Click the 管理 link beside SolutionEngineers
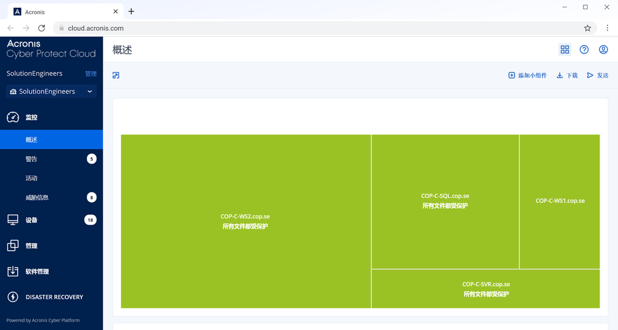This screenshot has height=330, width=618. pyautogui.click(x=91, y=73)
